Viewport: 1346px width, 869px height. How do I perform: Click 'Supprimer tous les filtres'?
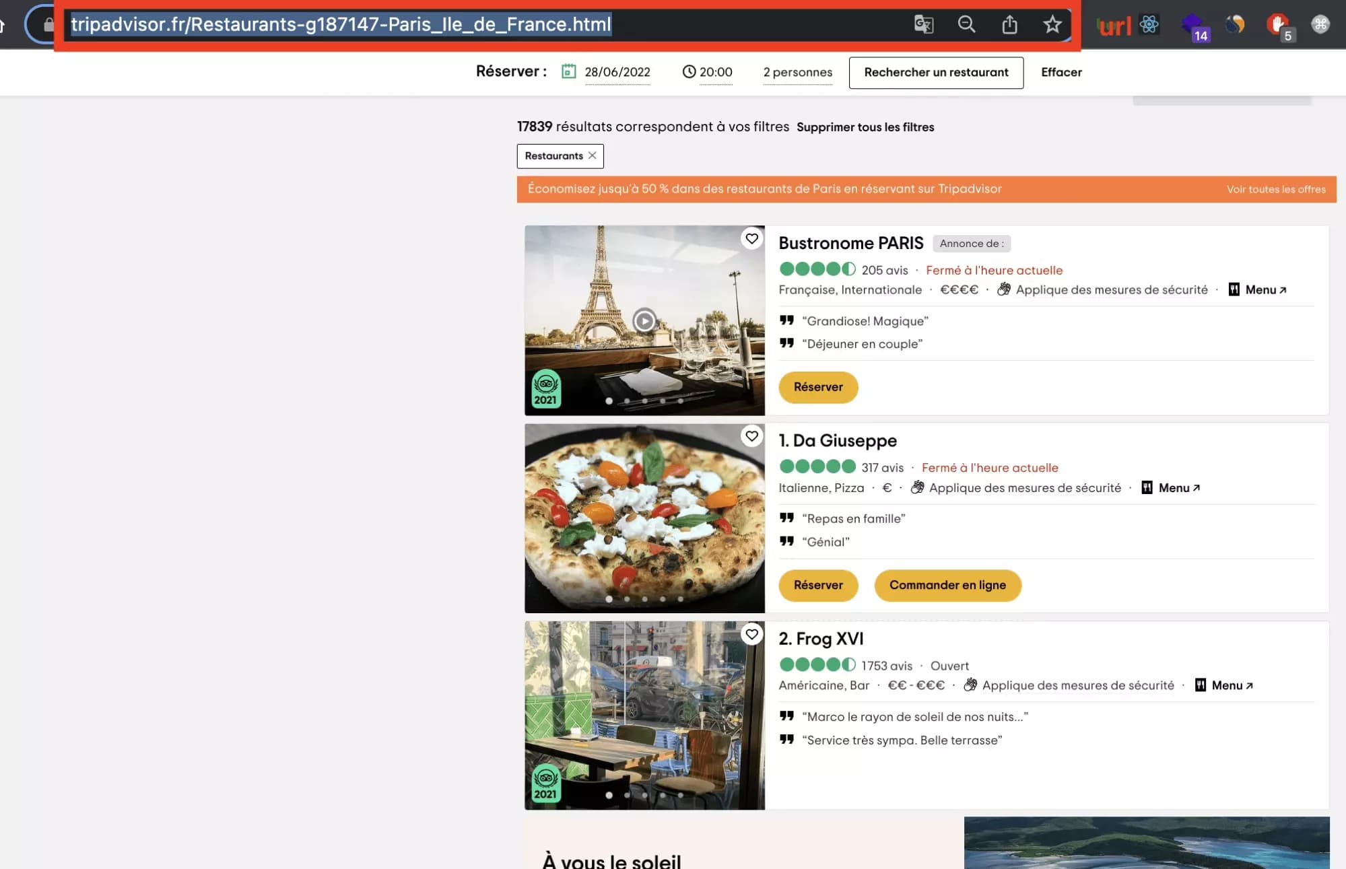pos(865,127)
